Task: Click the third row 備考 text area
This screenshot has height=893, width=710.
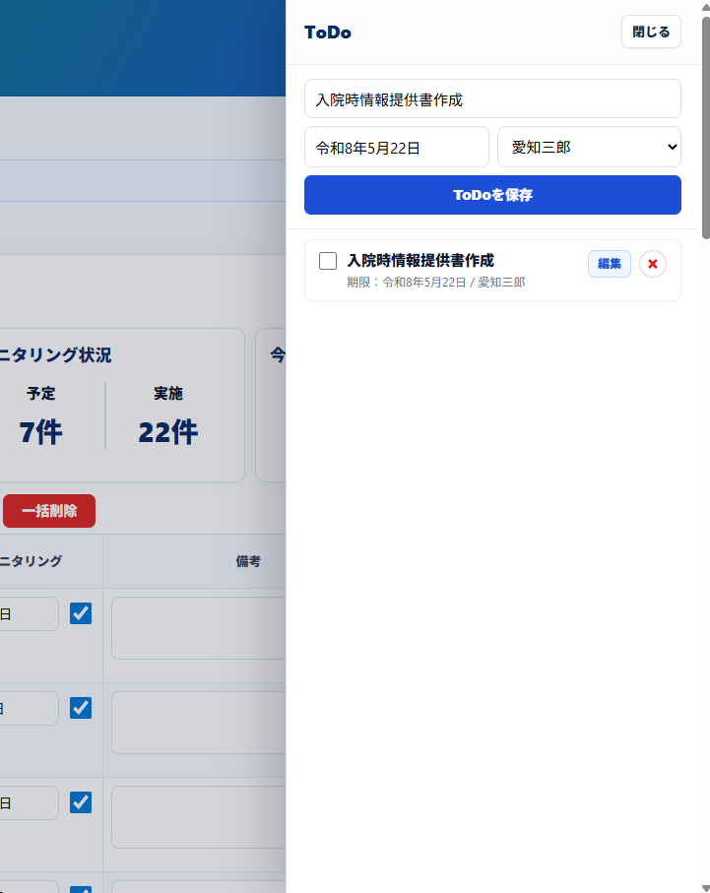Action: pyautogui.click(x=199, y=817)
